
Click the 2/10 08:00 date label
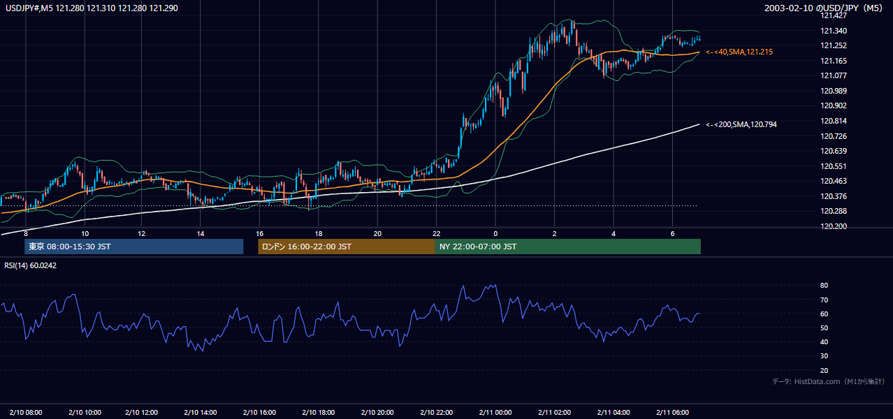tap(26, 412)
